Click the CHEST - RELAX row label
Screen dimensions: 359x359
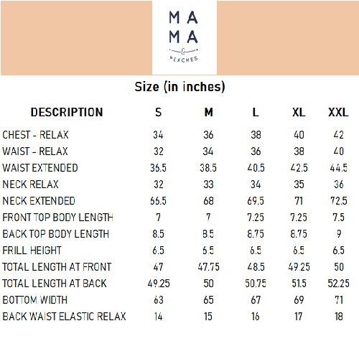click(35, 135)
